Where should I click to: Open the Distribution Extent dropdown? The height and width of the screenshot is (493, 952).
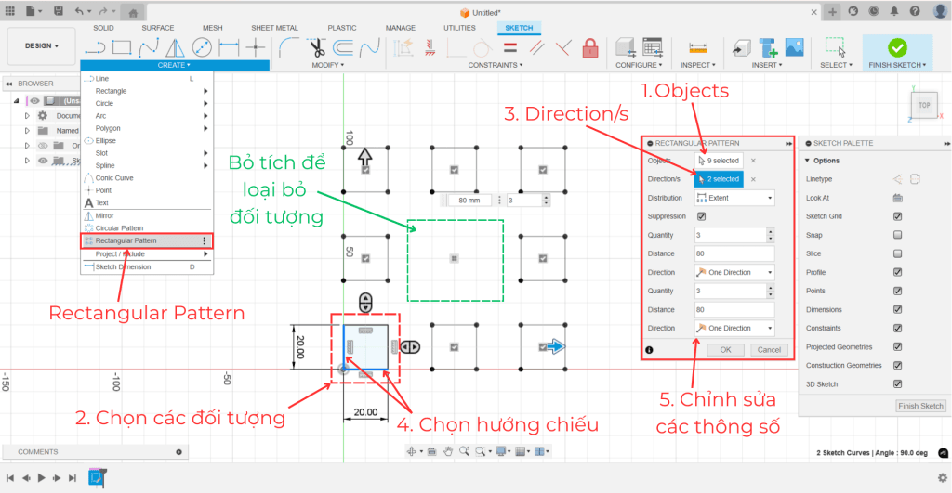734,198
